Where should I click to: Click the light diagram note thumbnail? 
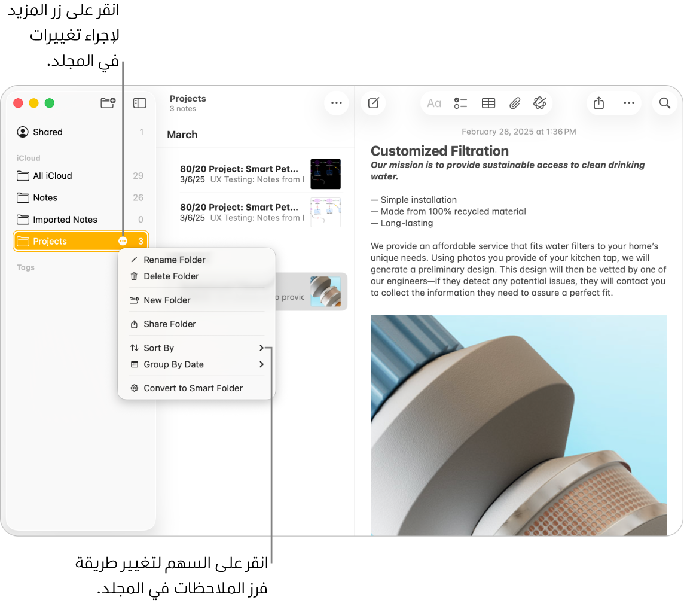325,212
